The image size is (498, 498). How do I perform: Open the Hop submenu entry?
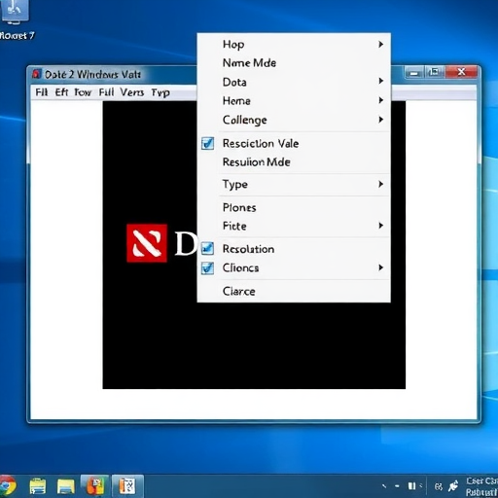(294, 44)
